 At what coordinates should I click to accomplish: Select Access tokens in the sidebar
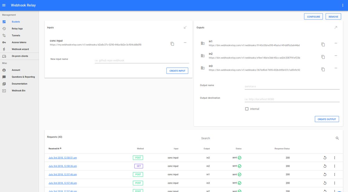tap(18, 42)
